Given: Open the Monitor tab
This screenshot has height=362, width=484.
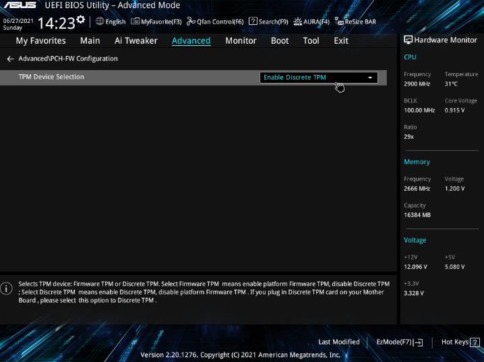Looking at the screenshot, I should pos(241,40).
